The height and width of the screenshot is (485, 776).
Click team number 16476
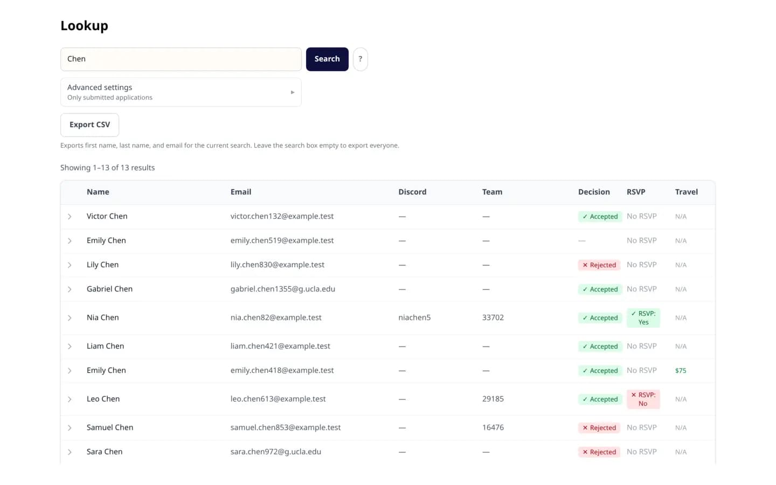pyautogui.click(x=493, y=427)
